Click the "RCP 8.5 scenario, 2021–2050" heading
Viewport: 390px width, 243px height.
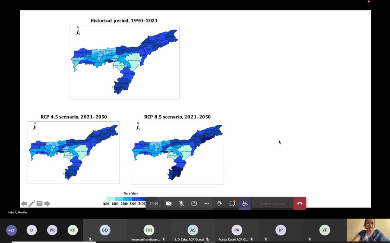point(177,117)
